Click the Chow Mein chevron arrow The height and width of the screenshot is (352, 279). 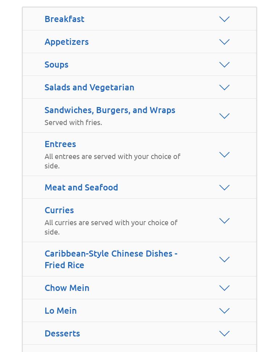pyautogui.click(x=224, y=288)
